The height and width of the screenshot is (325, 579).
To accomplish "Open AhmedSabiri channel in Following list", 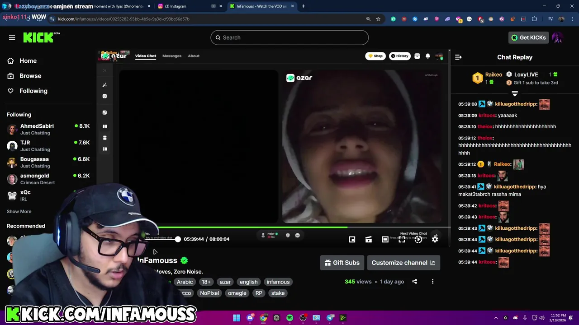I will point(48,129).
